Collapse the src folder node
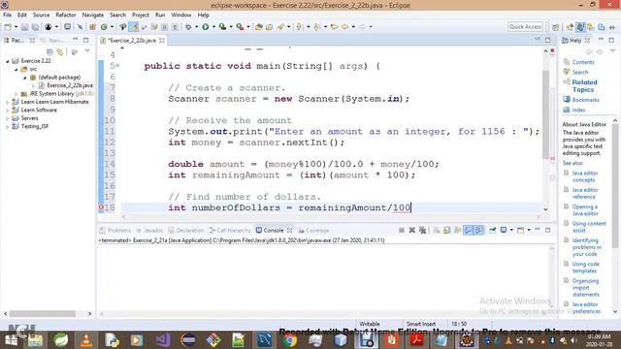621x349 pixels. click(x=16, y=69)
